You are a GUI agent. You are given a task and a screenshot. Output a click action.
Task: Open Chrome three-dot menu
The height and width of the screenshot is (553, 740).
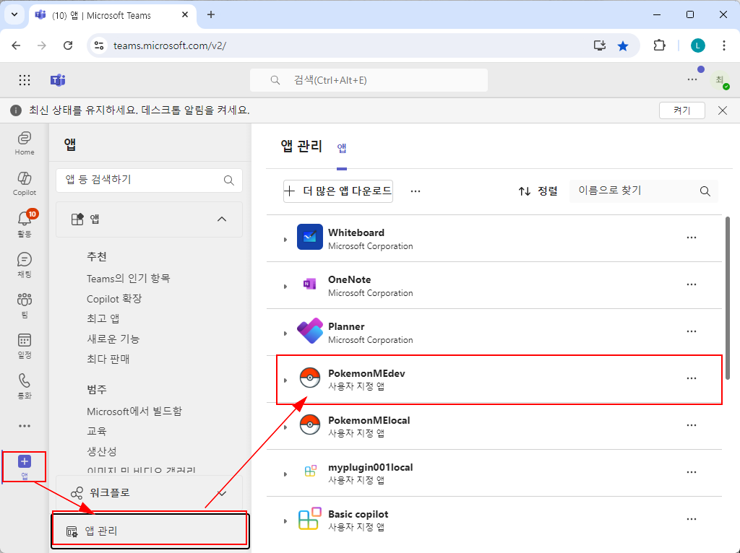724,45
